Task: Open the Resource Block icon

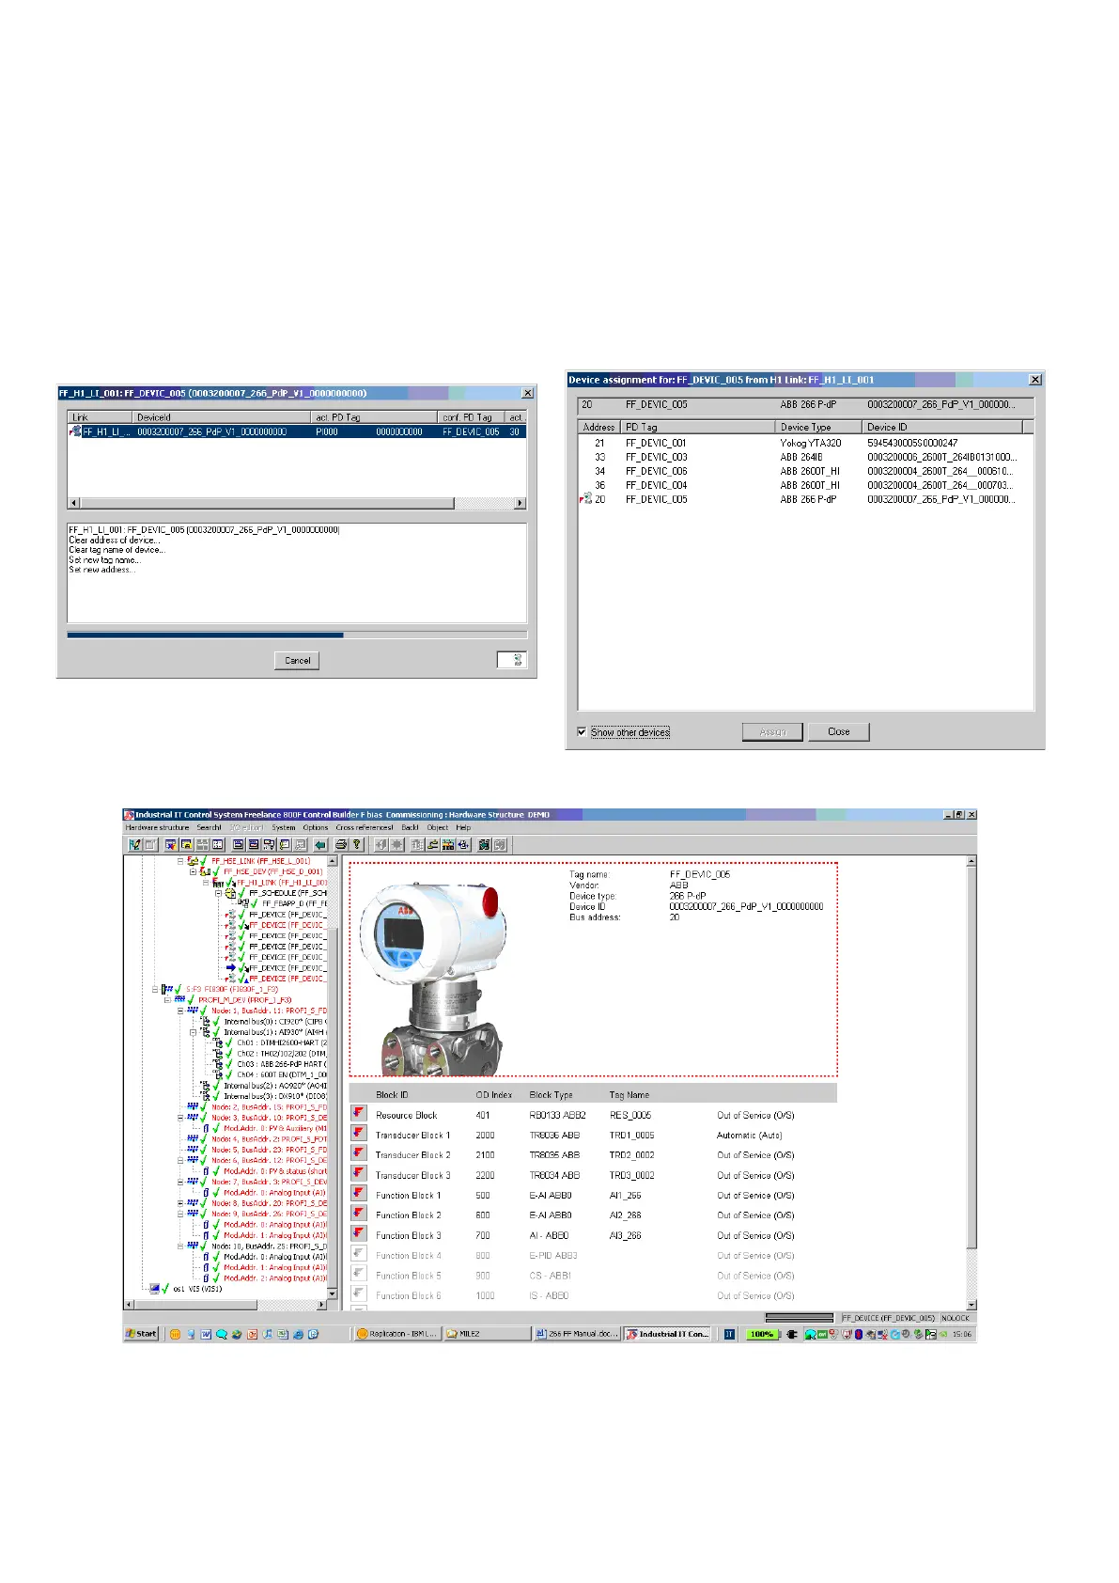Action: (359, 1113)
